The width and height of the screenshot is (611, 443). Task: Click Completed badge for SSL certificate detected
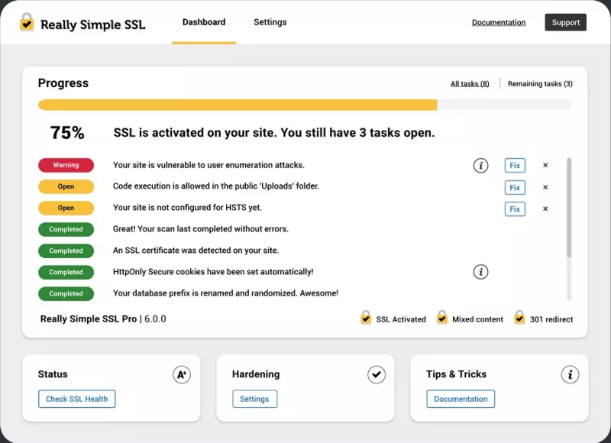[66, 251]
